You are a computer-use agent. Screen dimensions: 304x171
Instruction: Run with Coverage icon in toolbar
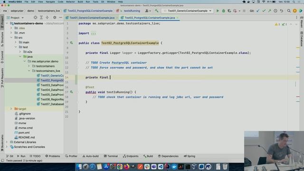pos(229,11)
